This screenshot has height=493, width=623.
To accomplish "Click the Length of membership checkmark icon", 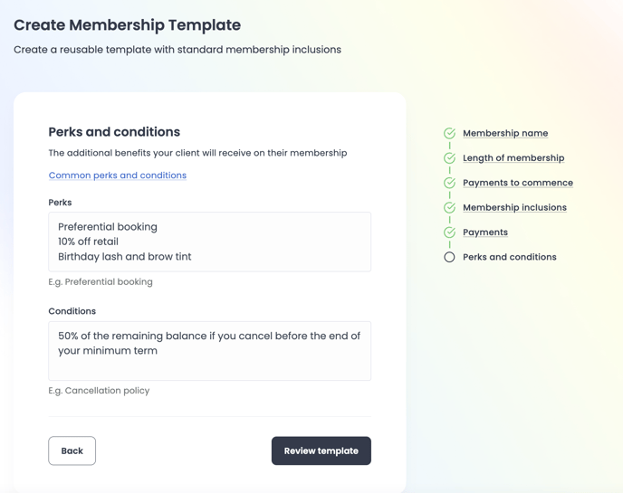I will [x=449, y=158].
